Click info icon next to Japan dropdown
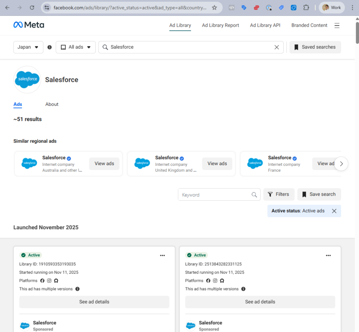 tap(49, 47)
